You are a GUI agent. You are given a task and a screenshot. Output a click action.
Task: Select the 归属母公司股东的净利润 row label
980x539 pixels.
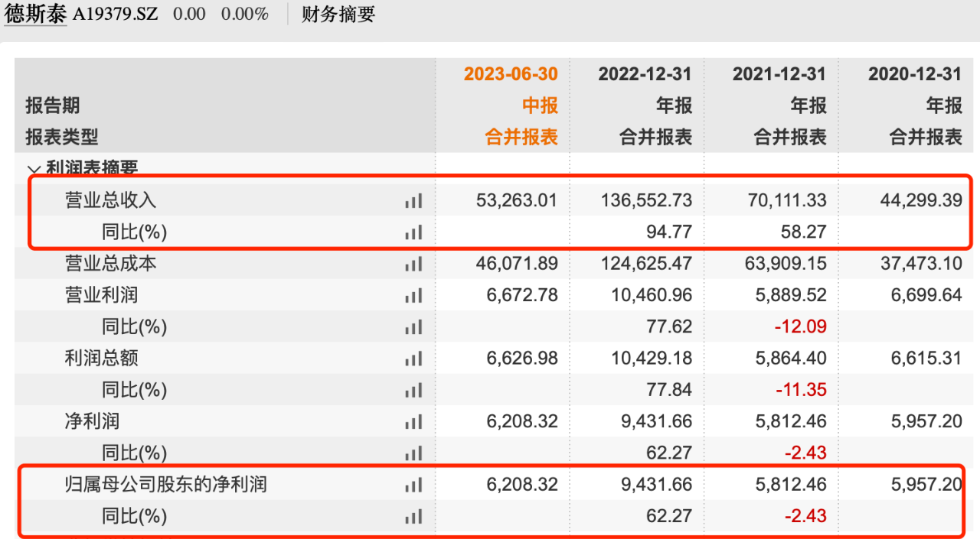(x=166, y=485)
